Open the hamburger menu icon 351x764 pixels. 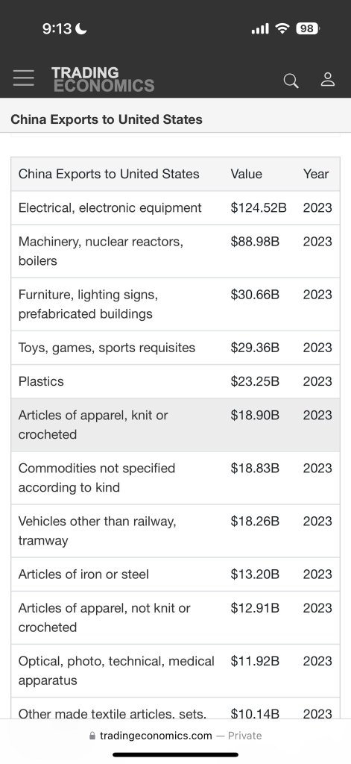[23, 78]
